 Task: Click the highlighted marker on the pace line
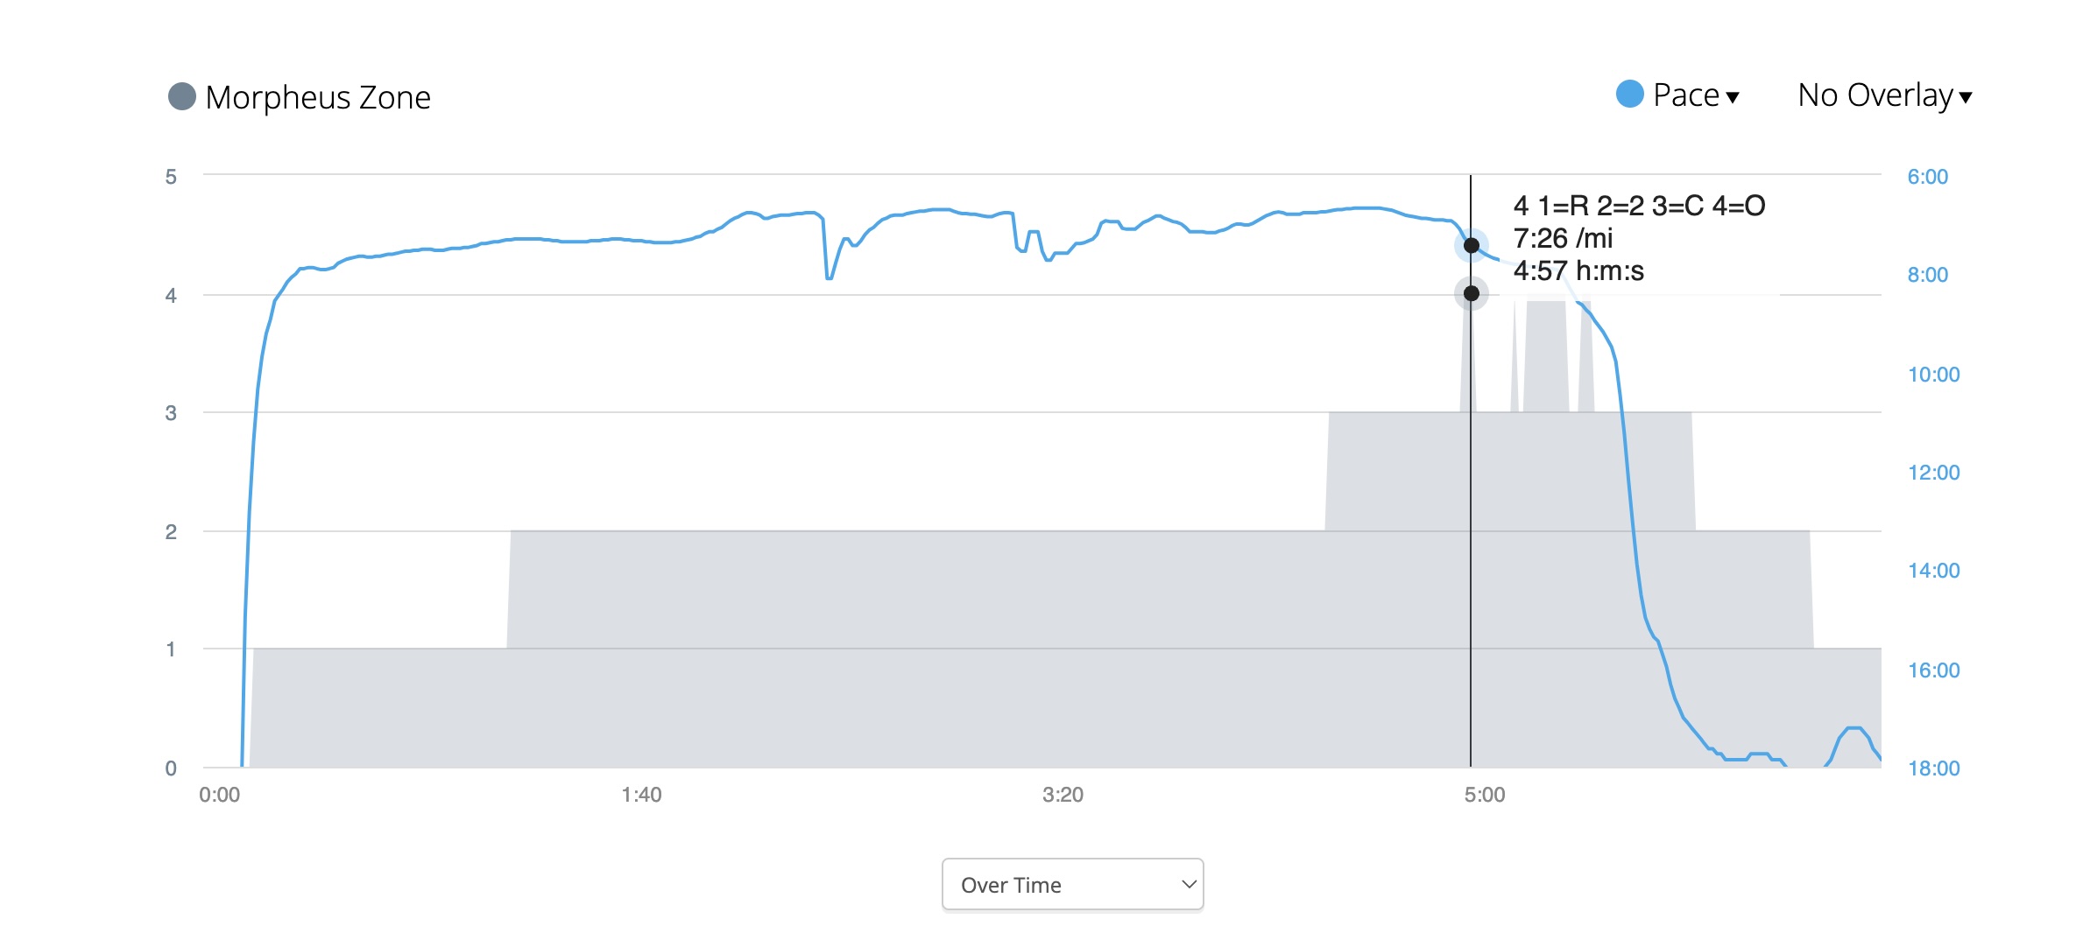pyautogui.click(x=1472, y=245)
